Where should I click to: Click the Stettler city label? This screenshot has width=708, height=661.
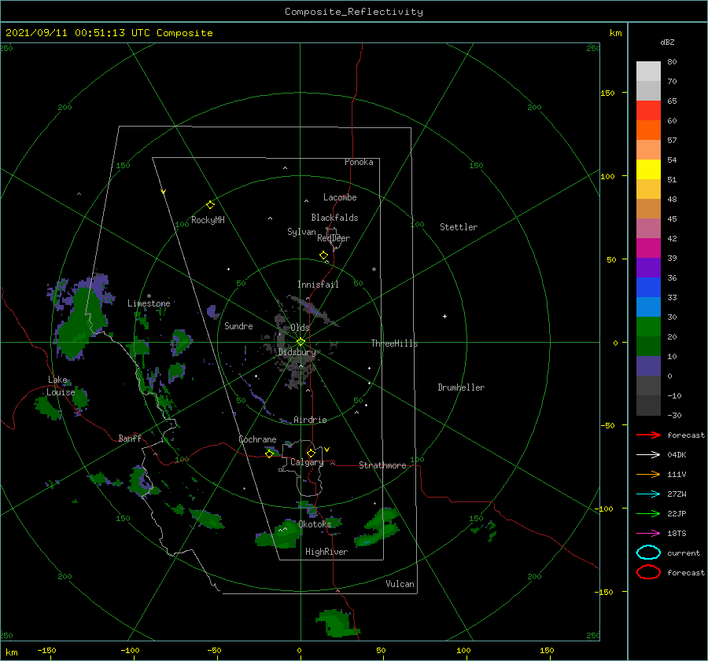(x=459, y=227)
